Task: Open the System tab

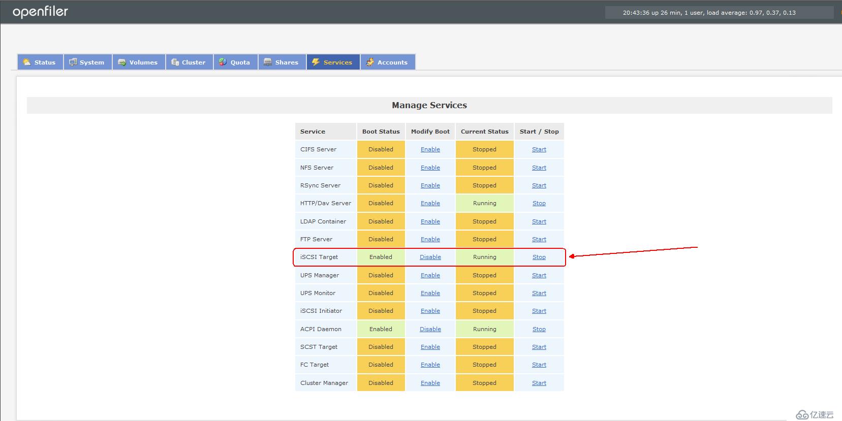Action: [88, 62]
